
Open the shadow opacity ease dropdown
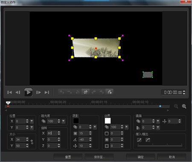pyautogui.click(x=95, y=127)
